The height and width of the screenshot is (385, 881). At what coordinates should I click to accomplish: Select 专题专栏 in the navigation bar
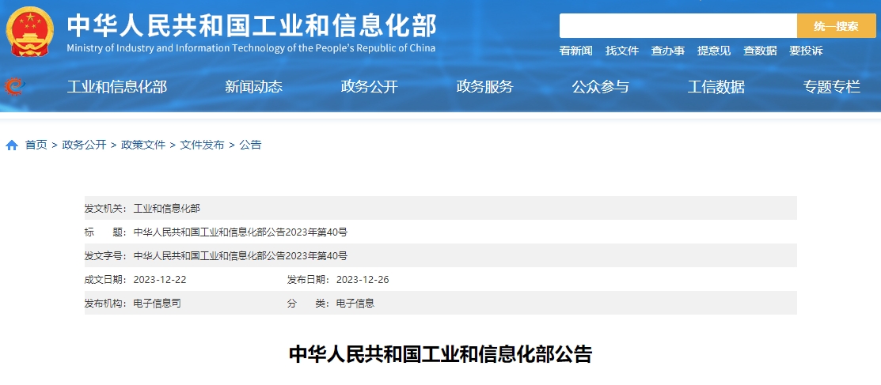[831, 87]
